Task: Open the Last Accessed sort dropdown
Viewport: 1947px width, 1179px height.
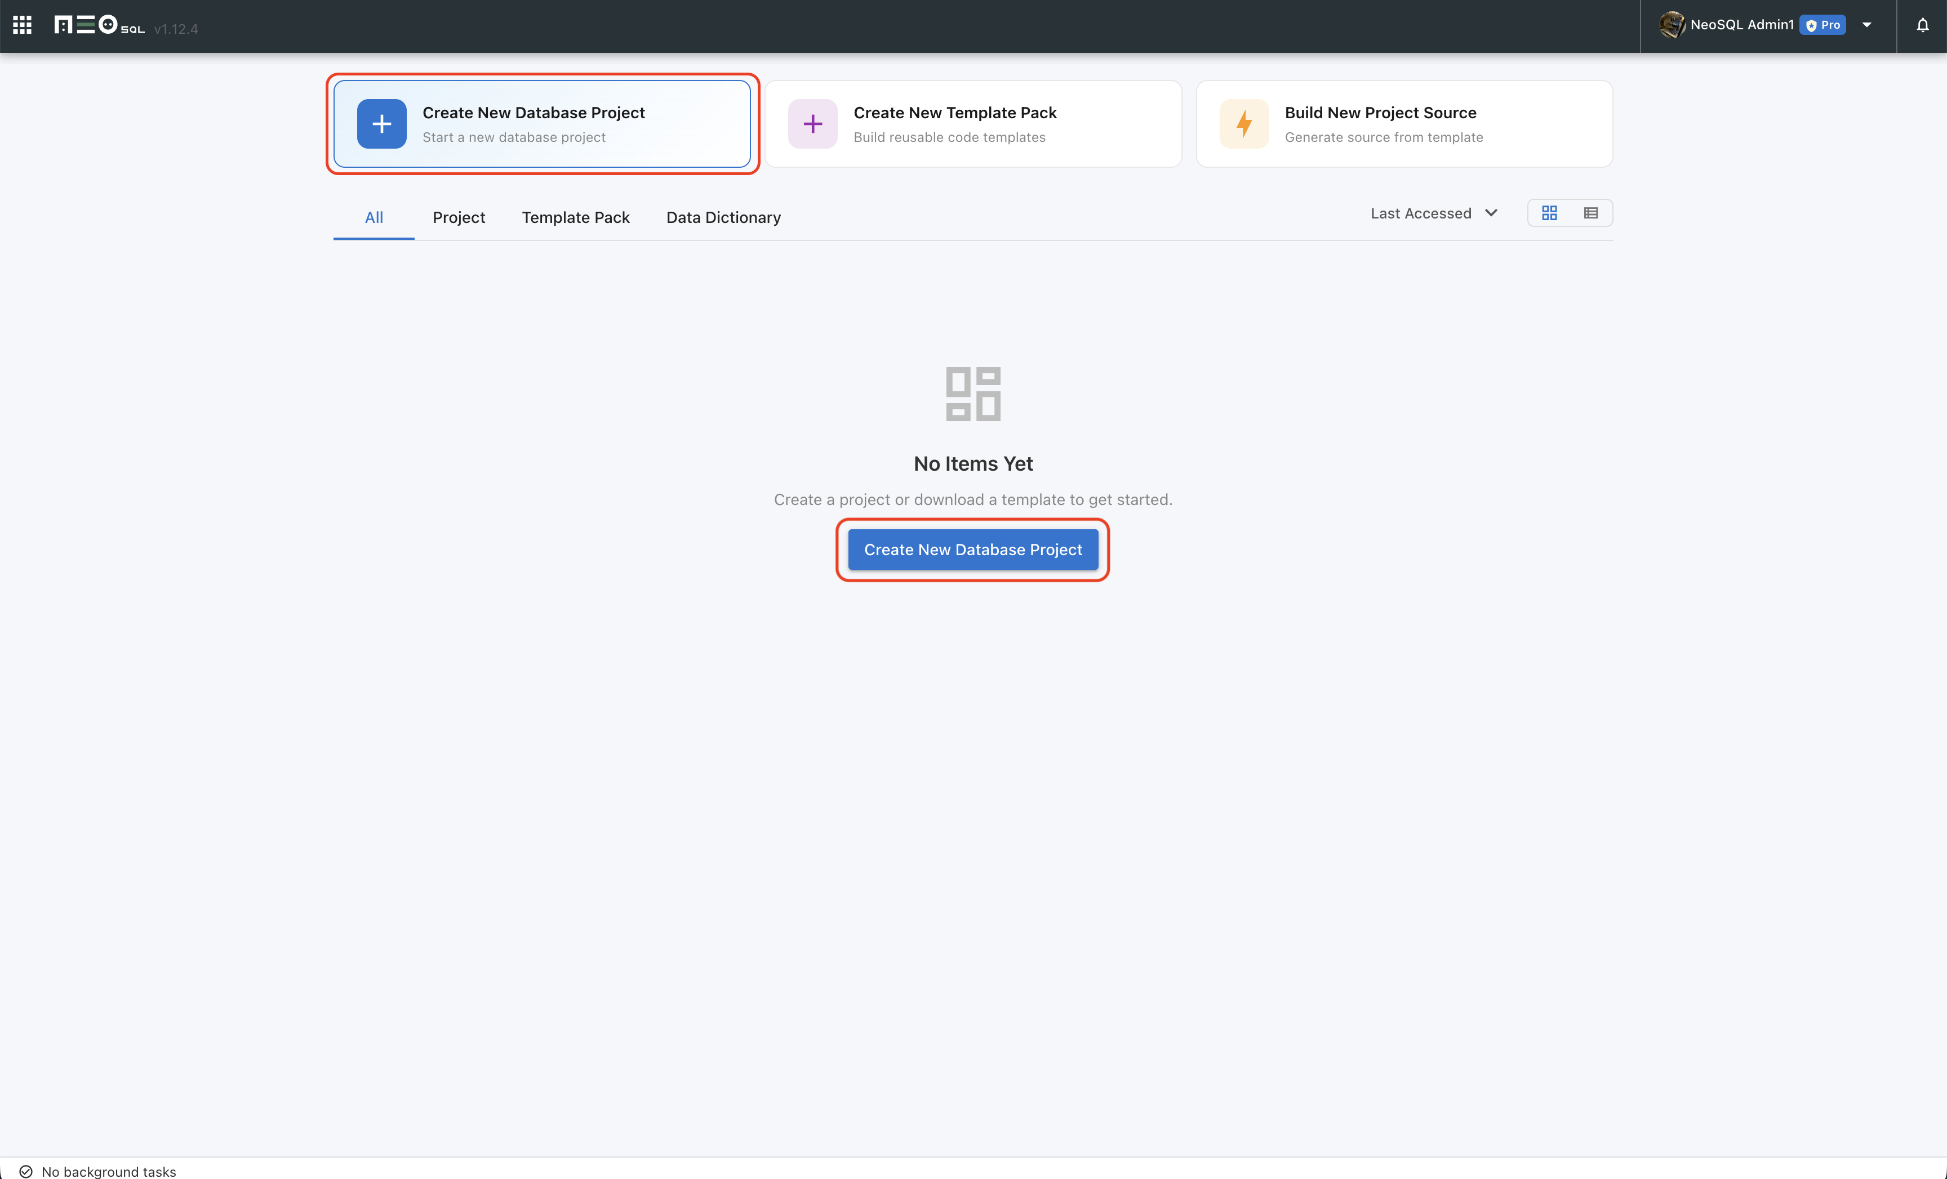Action: pos(1433,213)
